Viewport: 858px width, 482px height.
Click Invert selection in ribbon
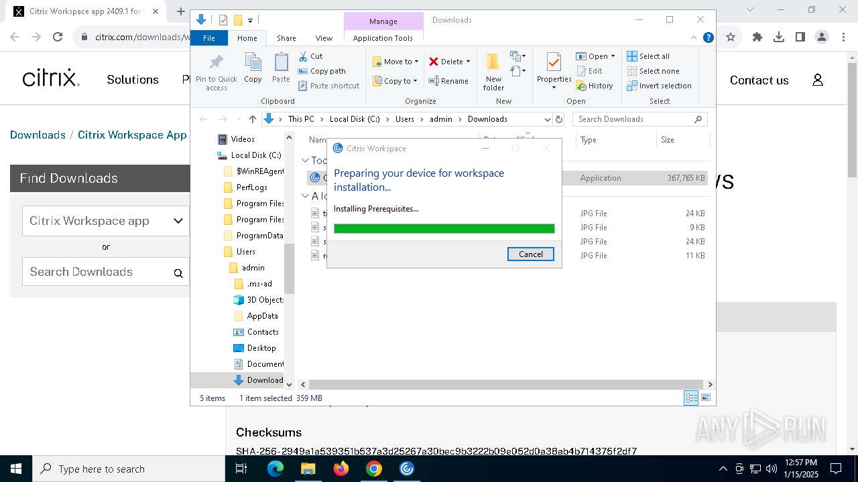pyautogui.click(x=659, y=86)
